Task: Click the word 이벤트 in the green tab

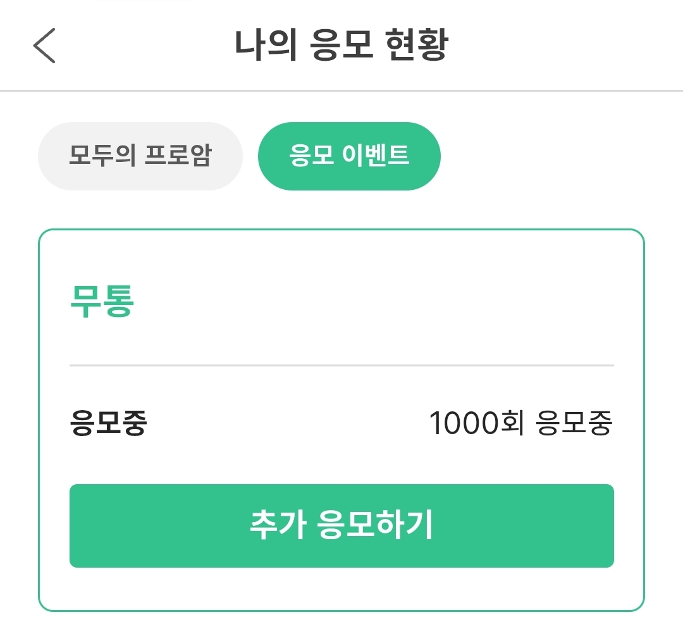Action: 376,156
